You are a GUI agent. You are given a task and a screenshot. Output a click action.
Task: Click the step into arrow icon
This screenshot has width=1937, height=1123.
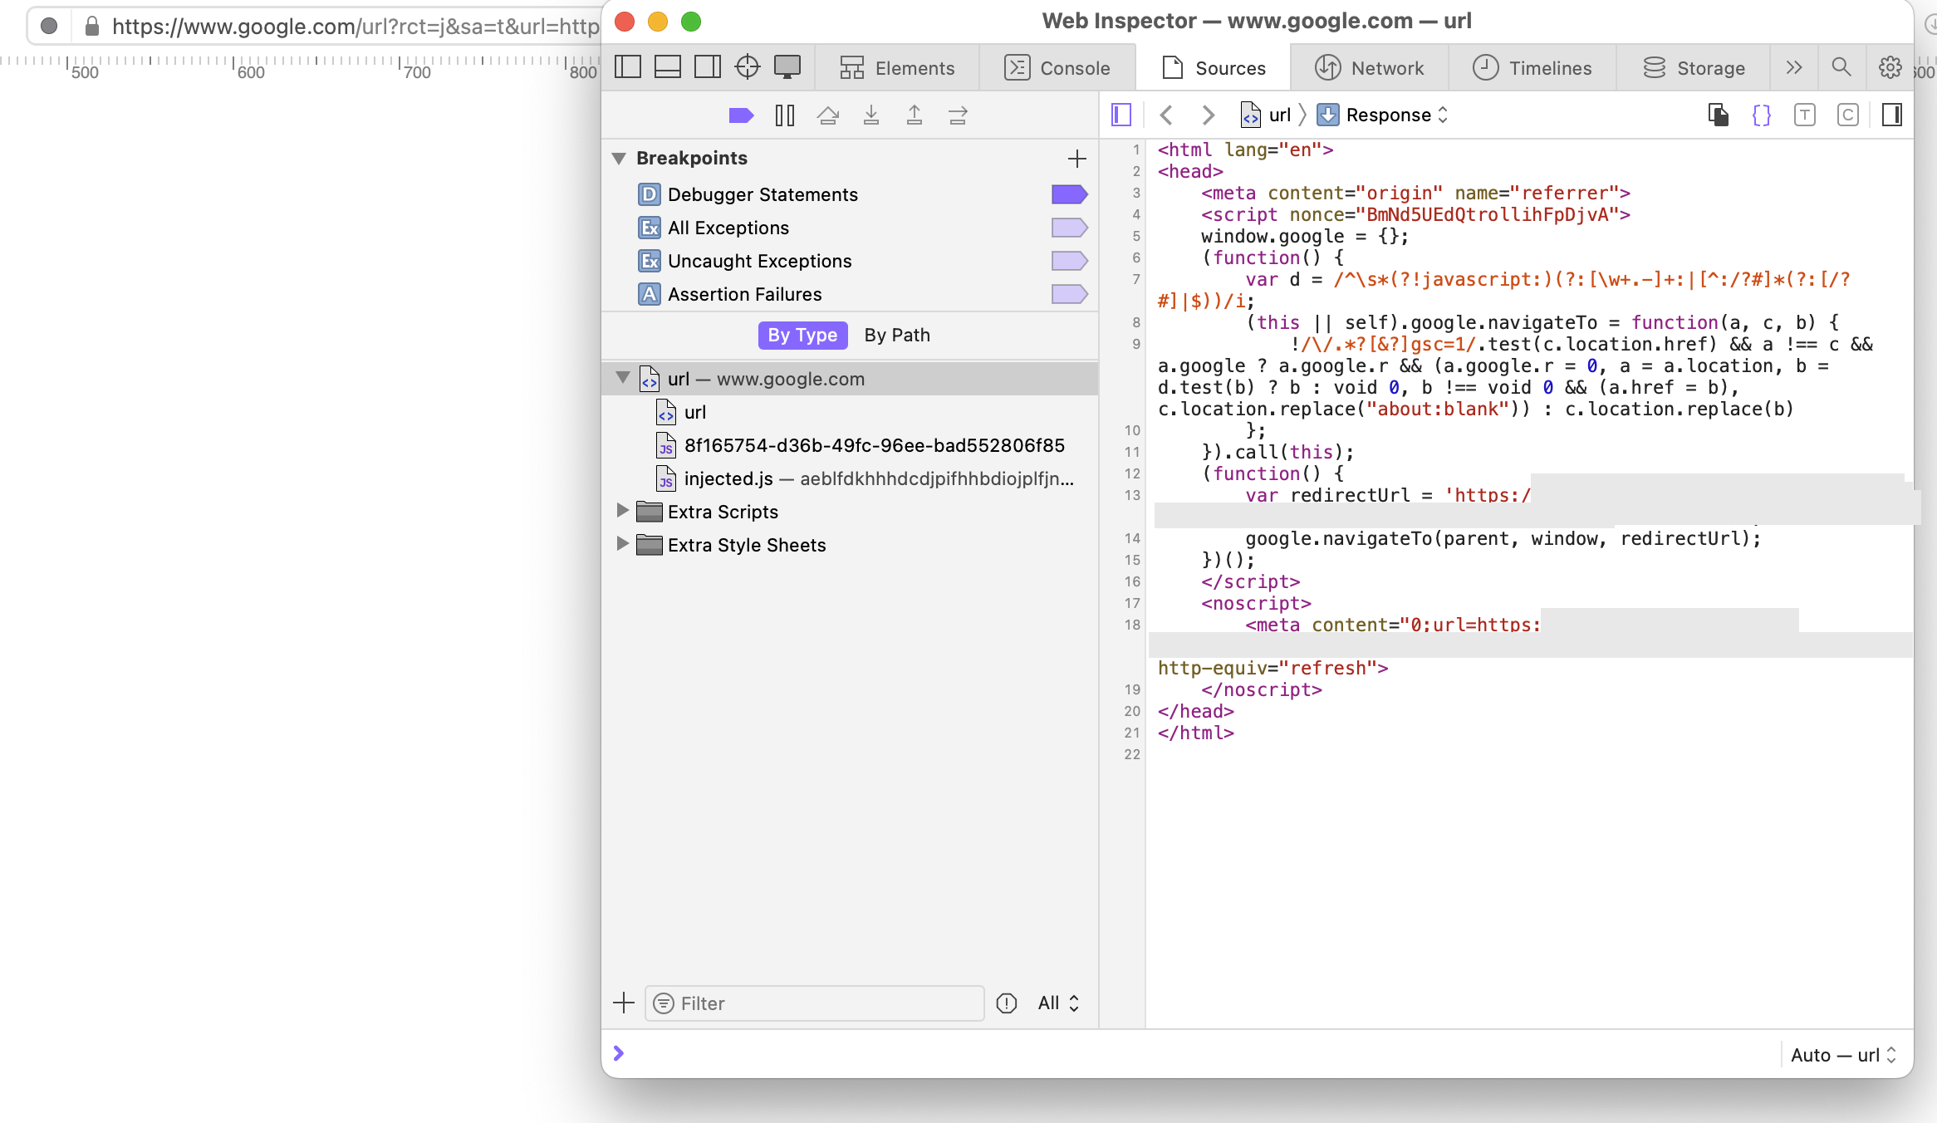click(870, 115)
